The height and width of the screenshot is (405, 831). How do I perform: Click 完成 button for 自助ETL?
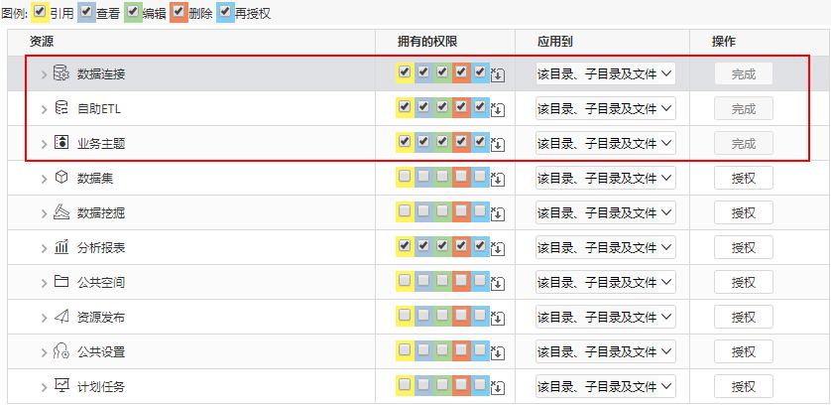click(x=743, y=108)
